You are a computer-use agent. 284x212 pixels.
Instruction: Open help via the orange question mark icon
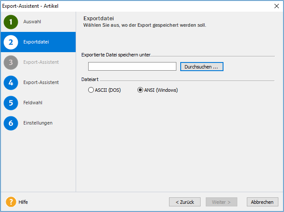point(11,202)
